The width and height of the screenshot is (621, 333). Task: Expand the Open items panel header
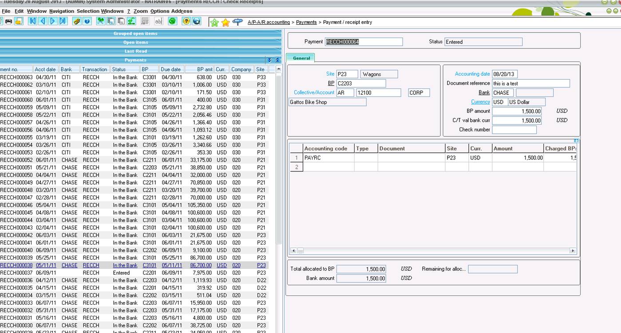point(135,43)
